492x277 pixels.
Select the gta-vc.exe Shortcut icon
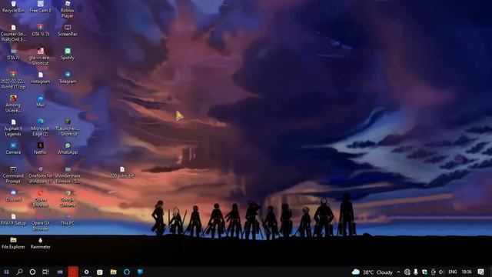click(x=41, y=56)
